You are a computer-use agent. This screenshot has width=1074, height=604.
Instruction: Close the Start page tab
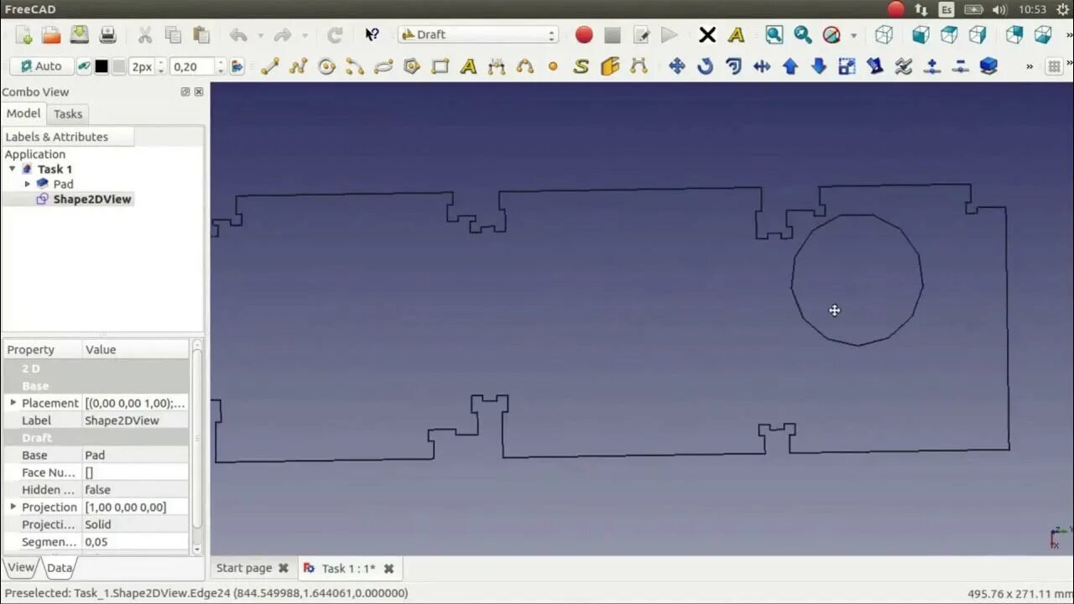(284, 568)
